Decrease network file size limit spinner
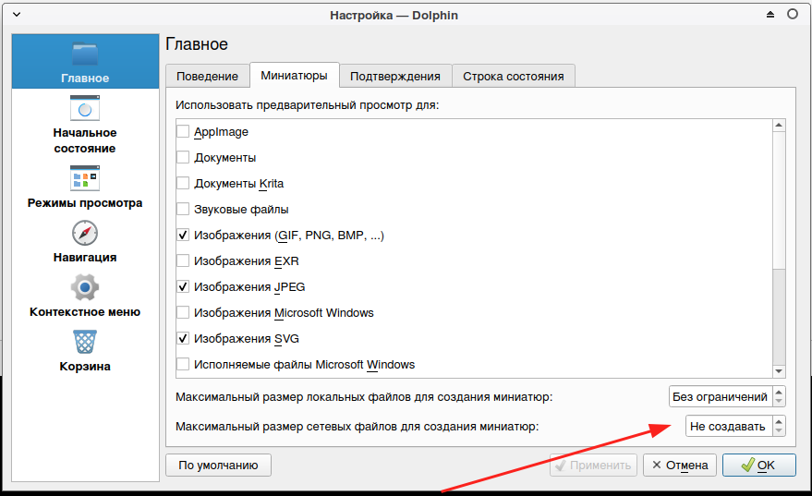Viewport: 812px width, 496px height. 779,430
